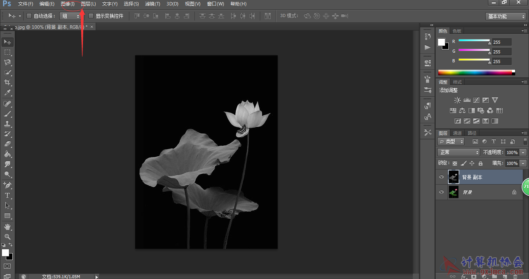The height and width of the screenshot is (279, 529).
Task: Select the Zoom tool in toolbar
Action: coord(7,236)
